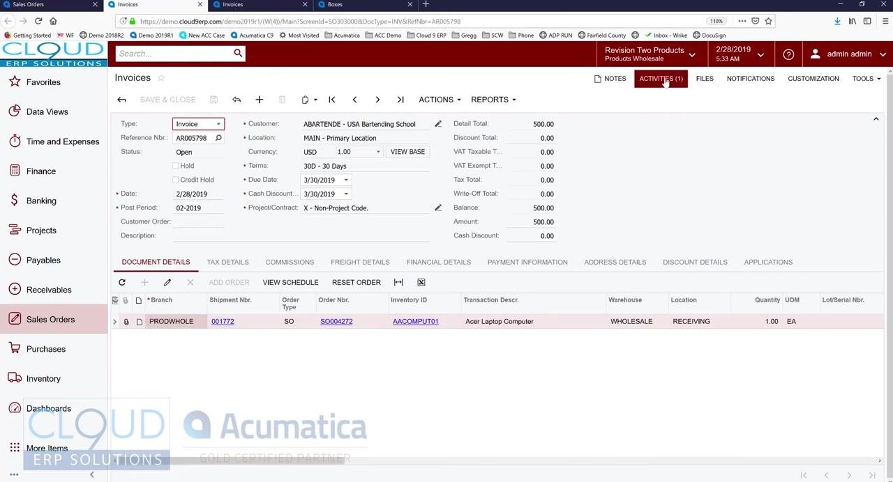The image size is (893, 482).
Task: Open the business date 2/28/2019 selector
Action: point(740,54)
